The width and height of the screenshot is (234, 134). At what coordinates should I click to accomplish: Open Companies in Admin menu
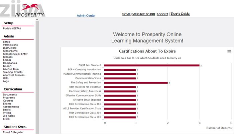pos(10,63)
